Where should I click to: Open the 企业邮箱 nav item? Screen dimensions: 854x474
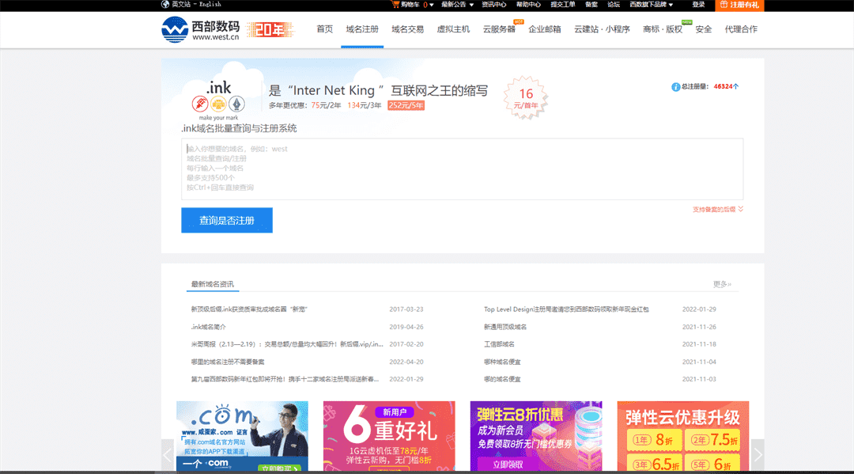[545, 29]
